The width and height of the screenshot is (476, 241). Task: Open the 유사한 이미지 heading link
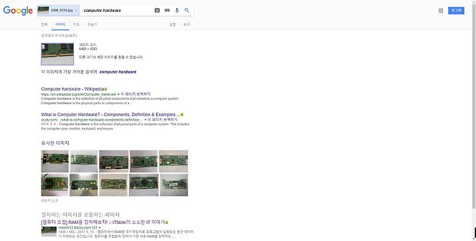(x=55, y=143)
